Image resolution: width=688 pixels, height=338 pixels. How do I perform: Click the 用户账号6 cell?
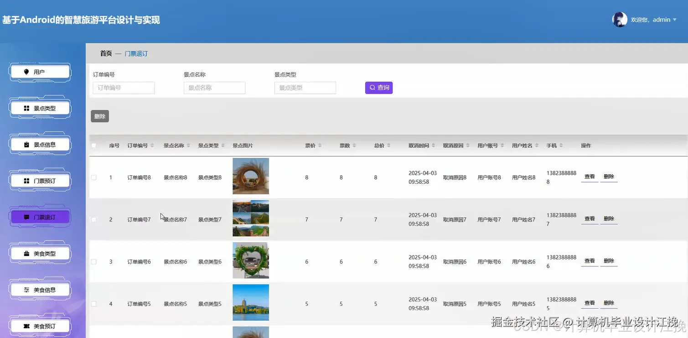[489, 262]
